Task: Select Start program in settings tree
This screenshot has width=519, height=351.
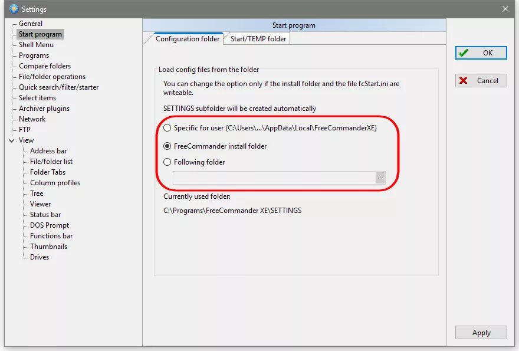Action: click(x=40, y=34)
